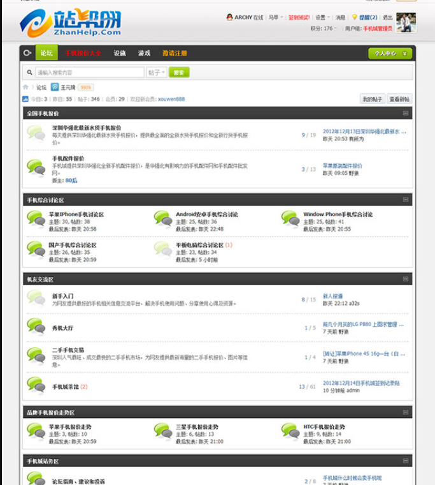Click the QQ penguin icon near ARCHY
This screenshot has height=485, width=435.
[229, 17]
